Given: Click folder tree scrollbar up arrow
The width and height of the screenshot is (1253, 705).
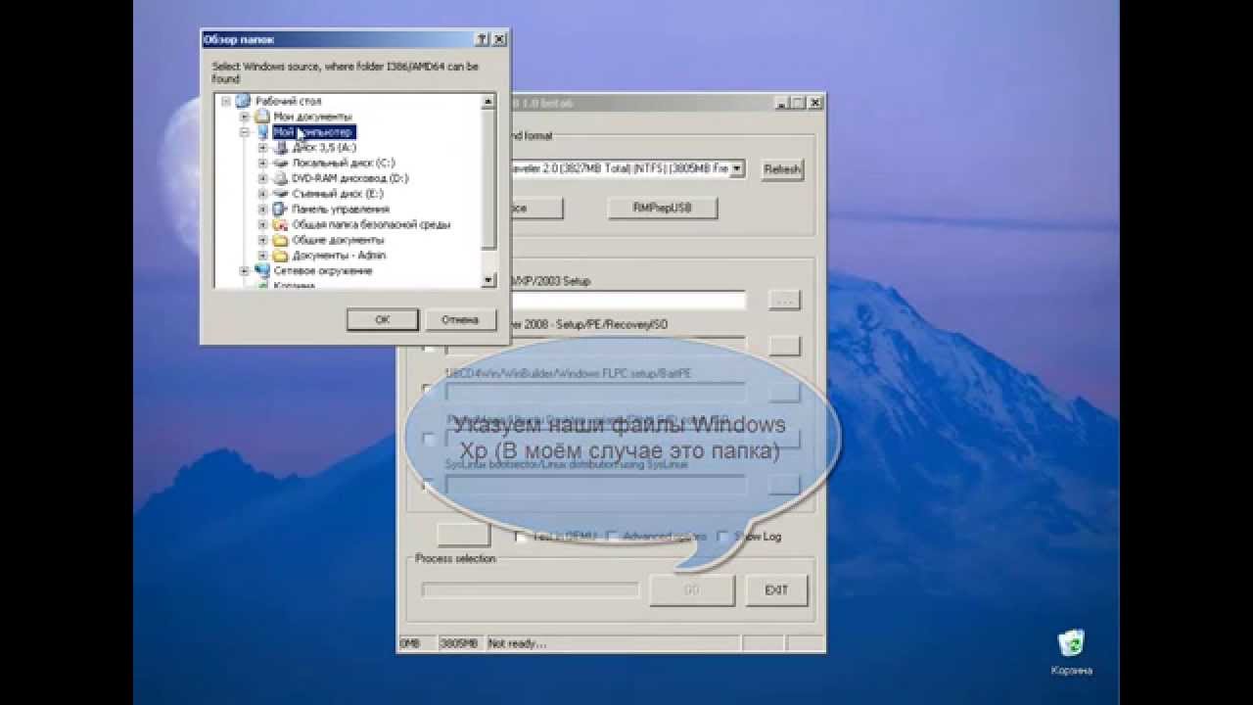Looking at the screenshot, I should pos(489,101).
